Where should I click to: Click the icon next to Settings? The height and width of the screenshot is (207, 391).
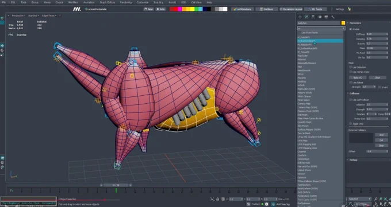350,9
